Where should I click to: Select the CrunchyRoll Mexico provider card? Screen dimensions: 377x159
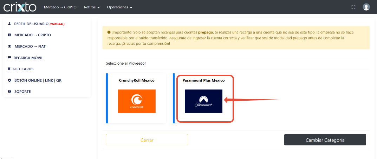pyautogui.click(x=136, y=98)
